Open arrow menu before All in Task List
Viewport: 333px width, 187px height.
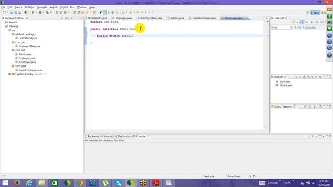[296, 28]
